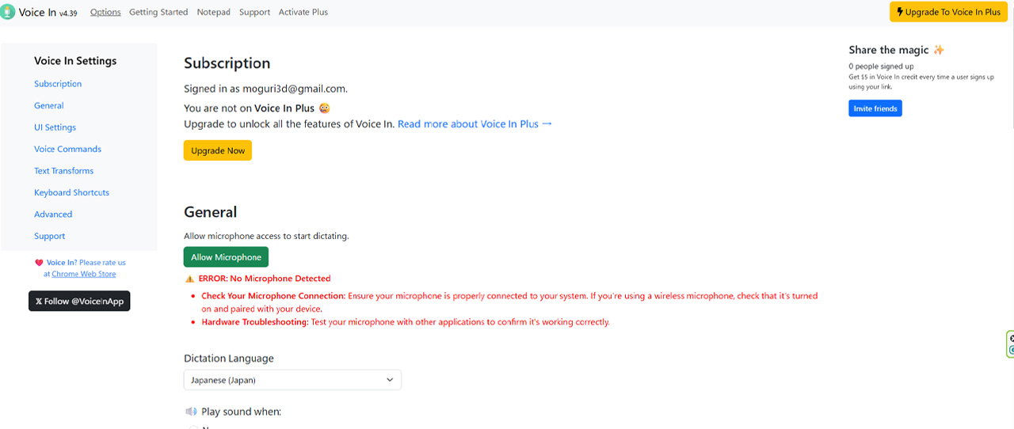Click the heart icon above Chrome Web Store
Viewport: 1014px width, 429px height.
(x=39, y=263)
